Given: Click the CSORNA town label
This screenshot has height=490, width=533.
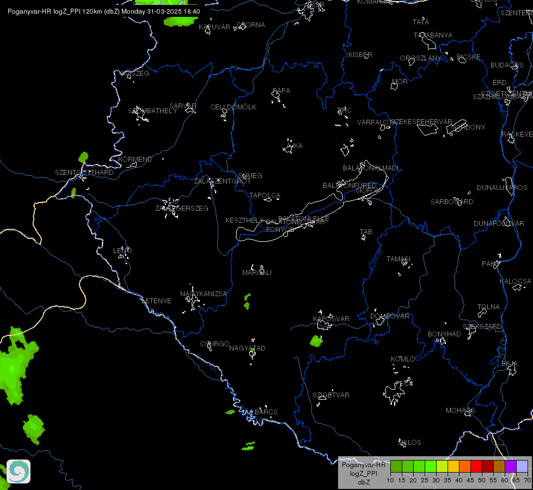Looking at the screenshot, I should [x=250, y=25].
